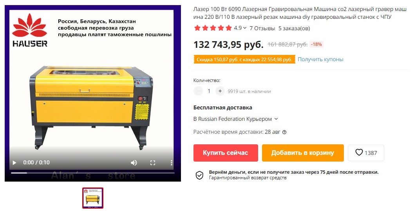414x211 pixels.
Task: Open video fullscreen mode icon
Action: (153, 163)
